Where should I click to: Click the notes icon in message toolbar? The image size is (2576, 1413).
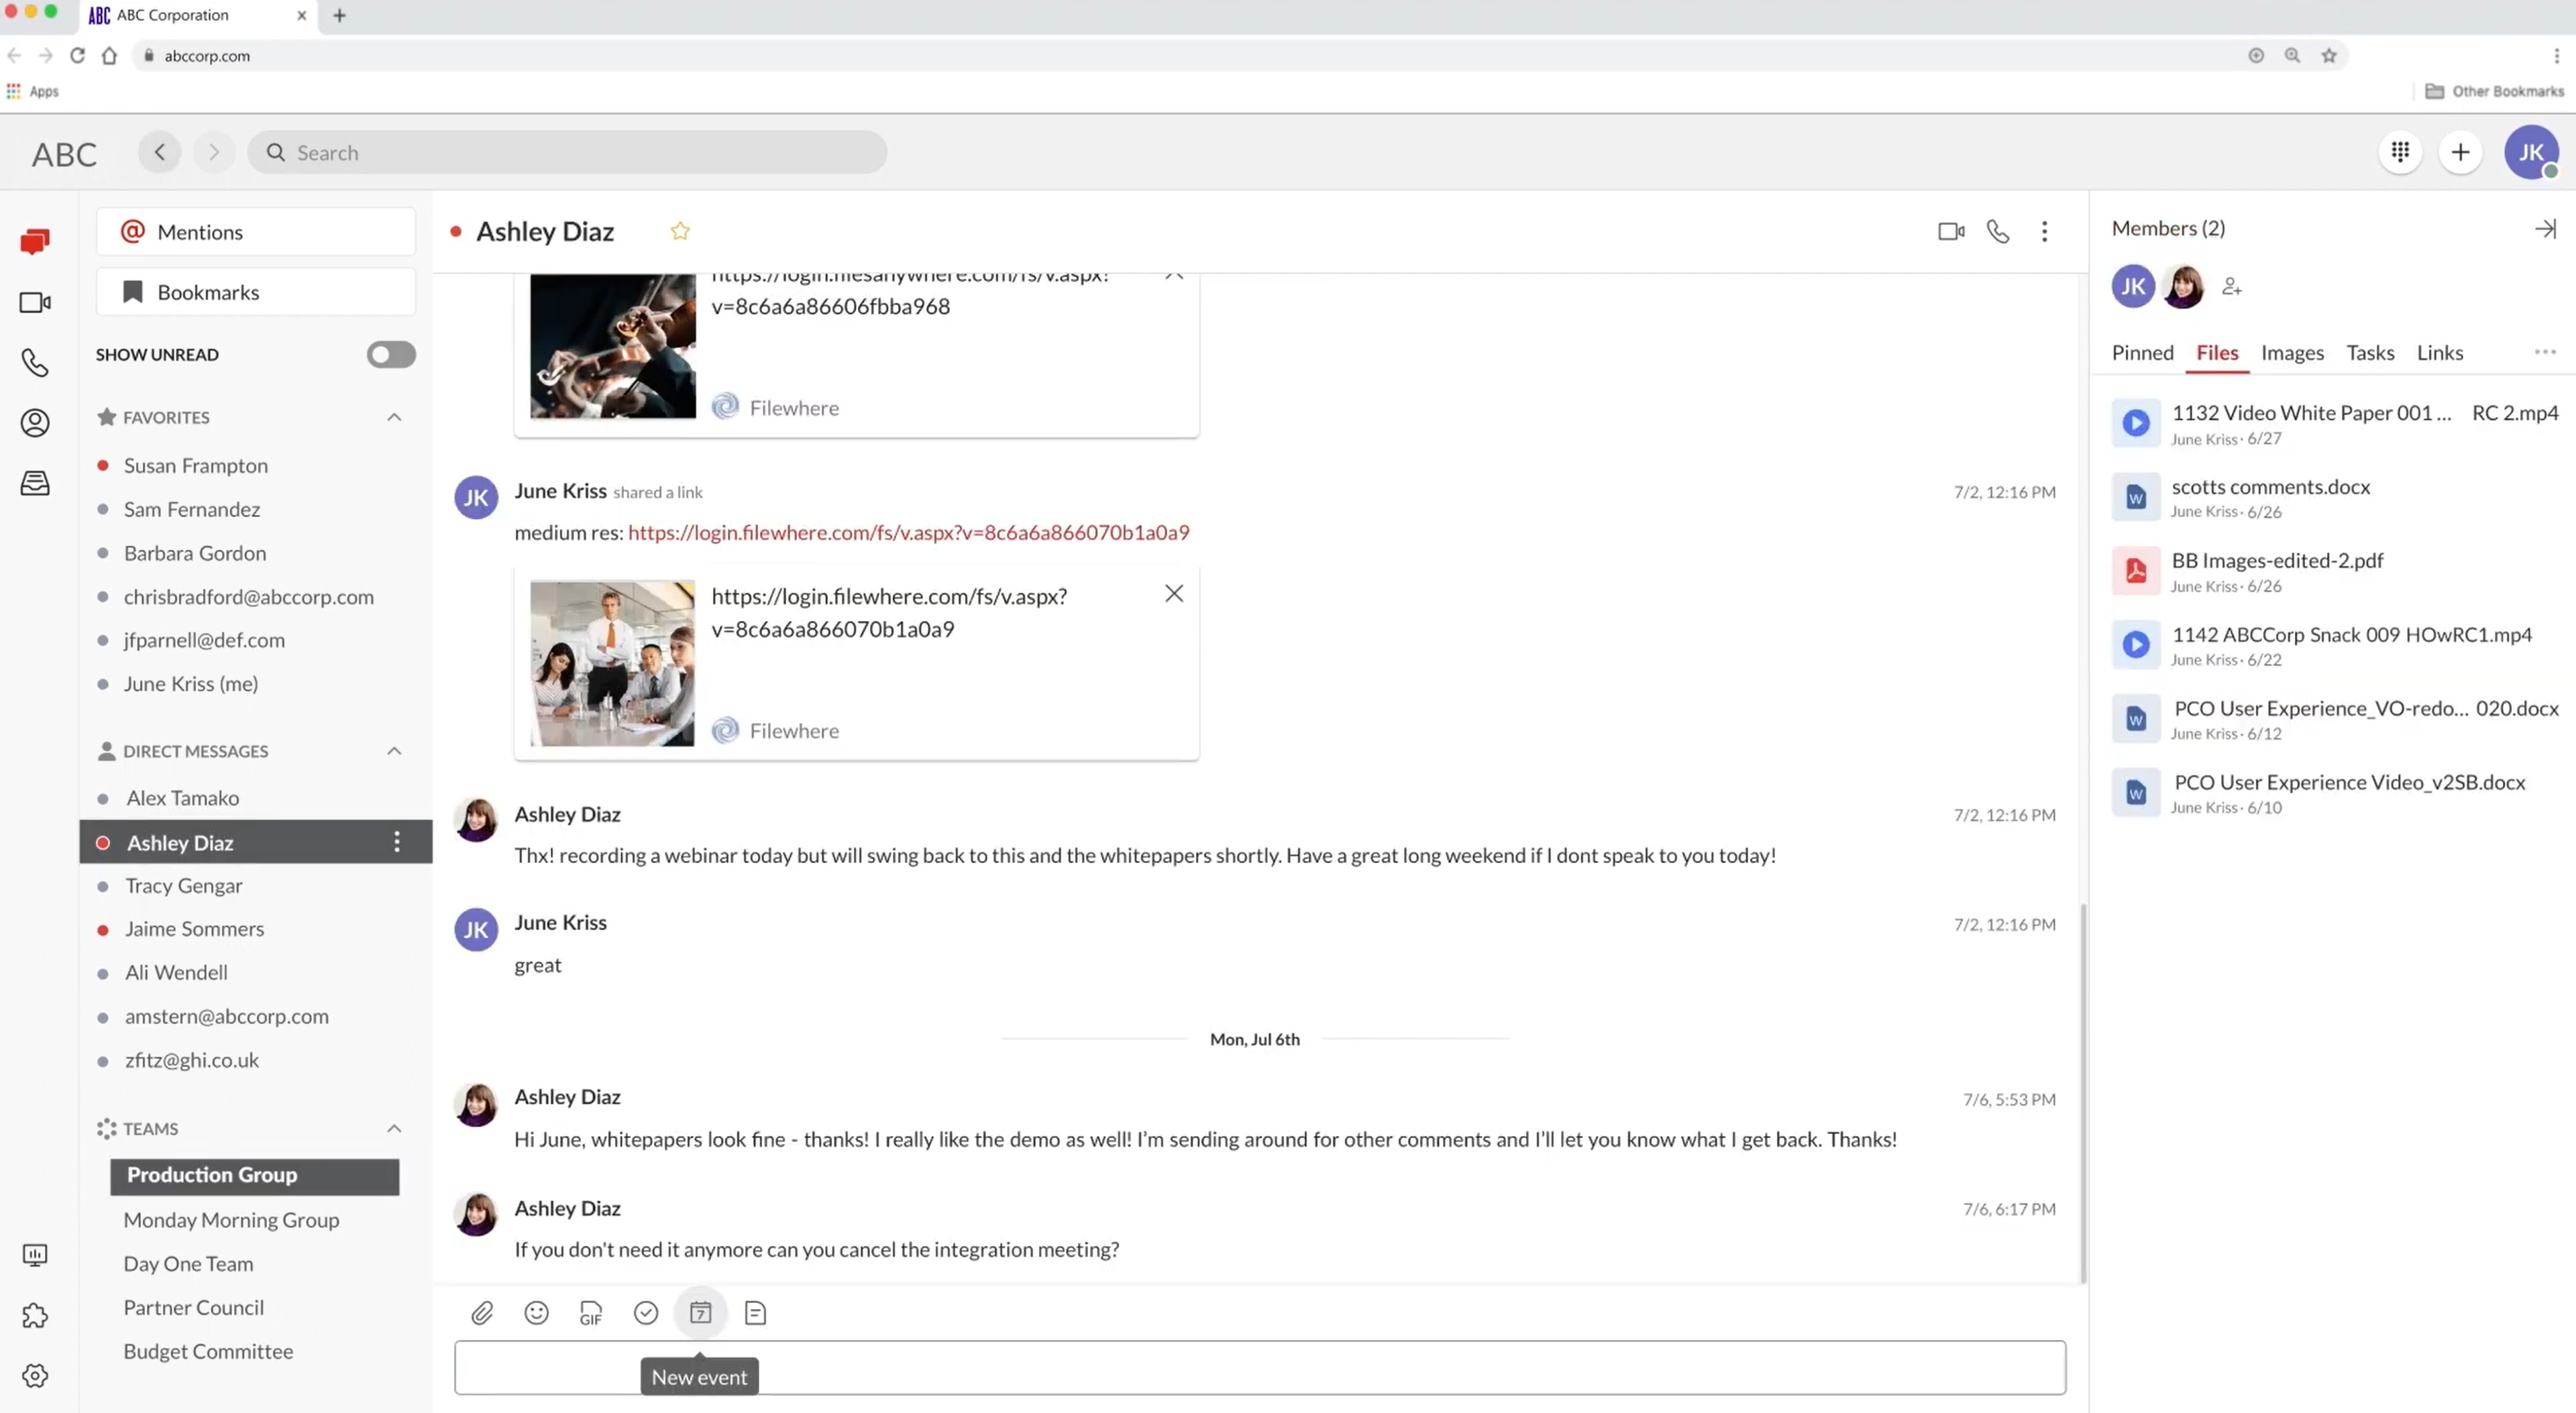[755, 1310]
